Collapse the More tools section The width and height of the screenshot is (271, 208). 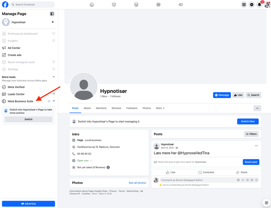[54, 77]
